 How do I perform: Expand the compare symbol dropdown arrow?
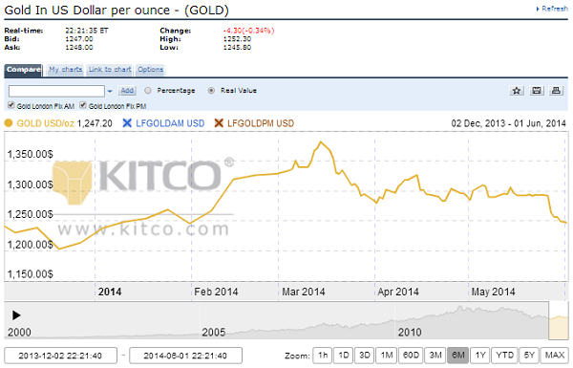(110, 91)
